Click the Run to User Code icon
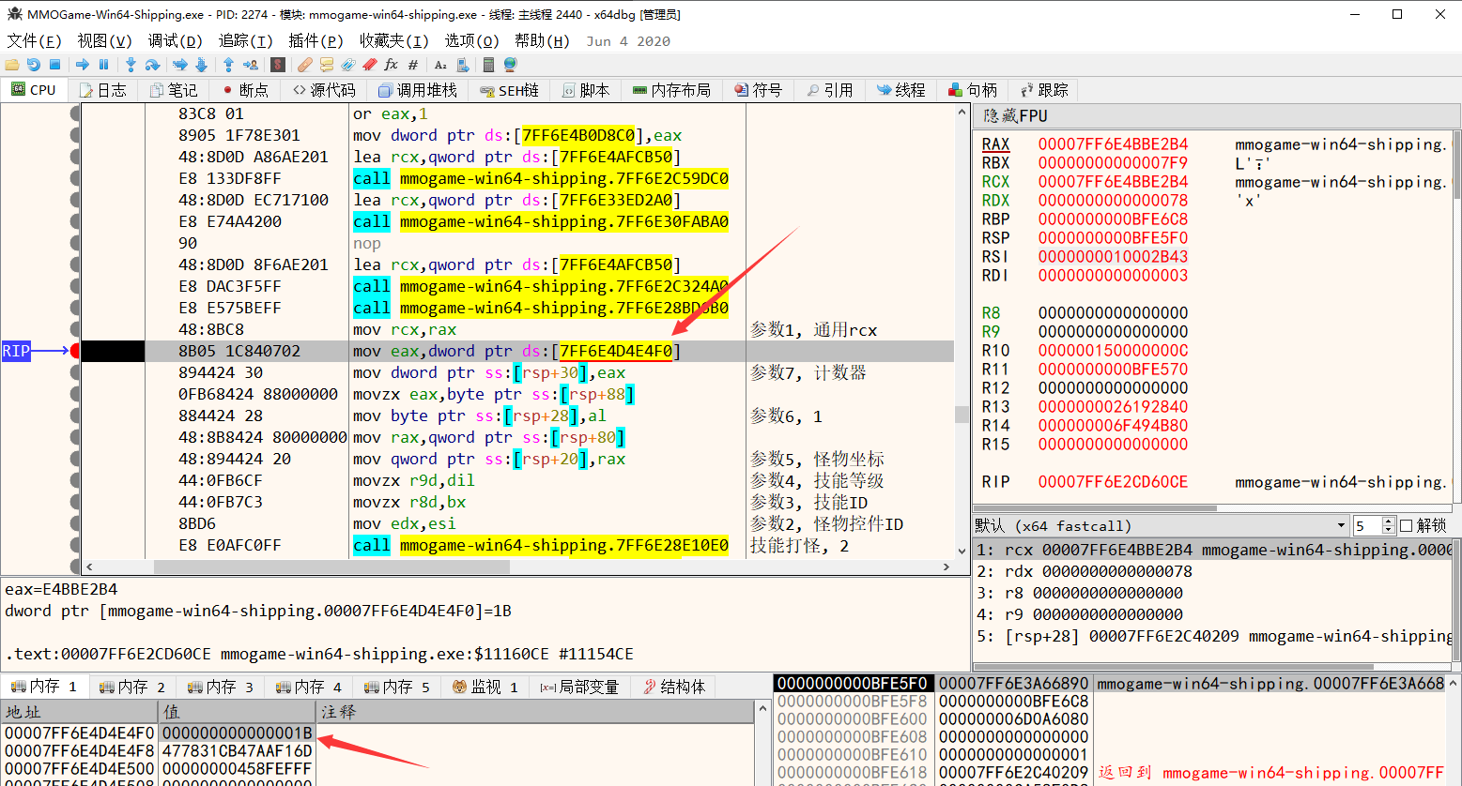Viewport: 1462px width, 786px height. click(251, 65)
